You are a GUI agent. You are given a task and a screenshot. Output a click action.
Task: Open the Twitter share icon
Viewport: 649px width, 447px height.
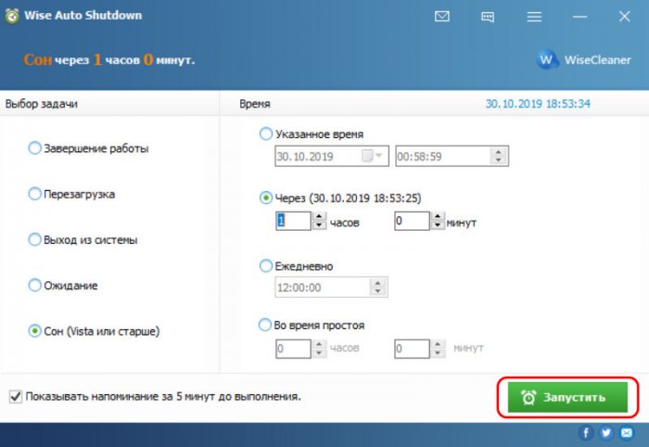point(606,433)
